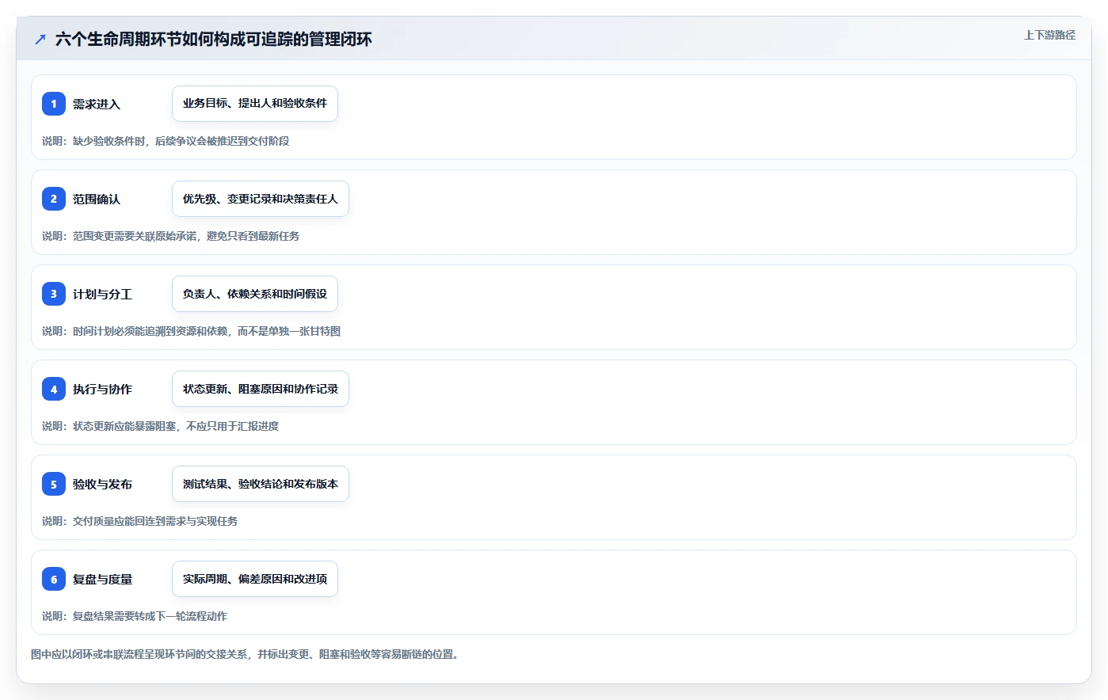Click the arrow icon beside the title
Image resolution: width=1108 pixels, height=700 pixels.
pos(40,39)
